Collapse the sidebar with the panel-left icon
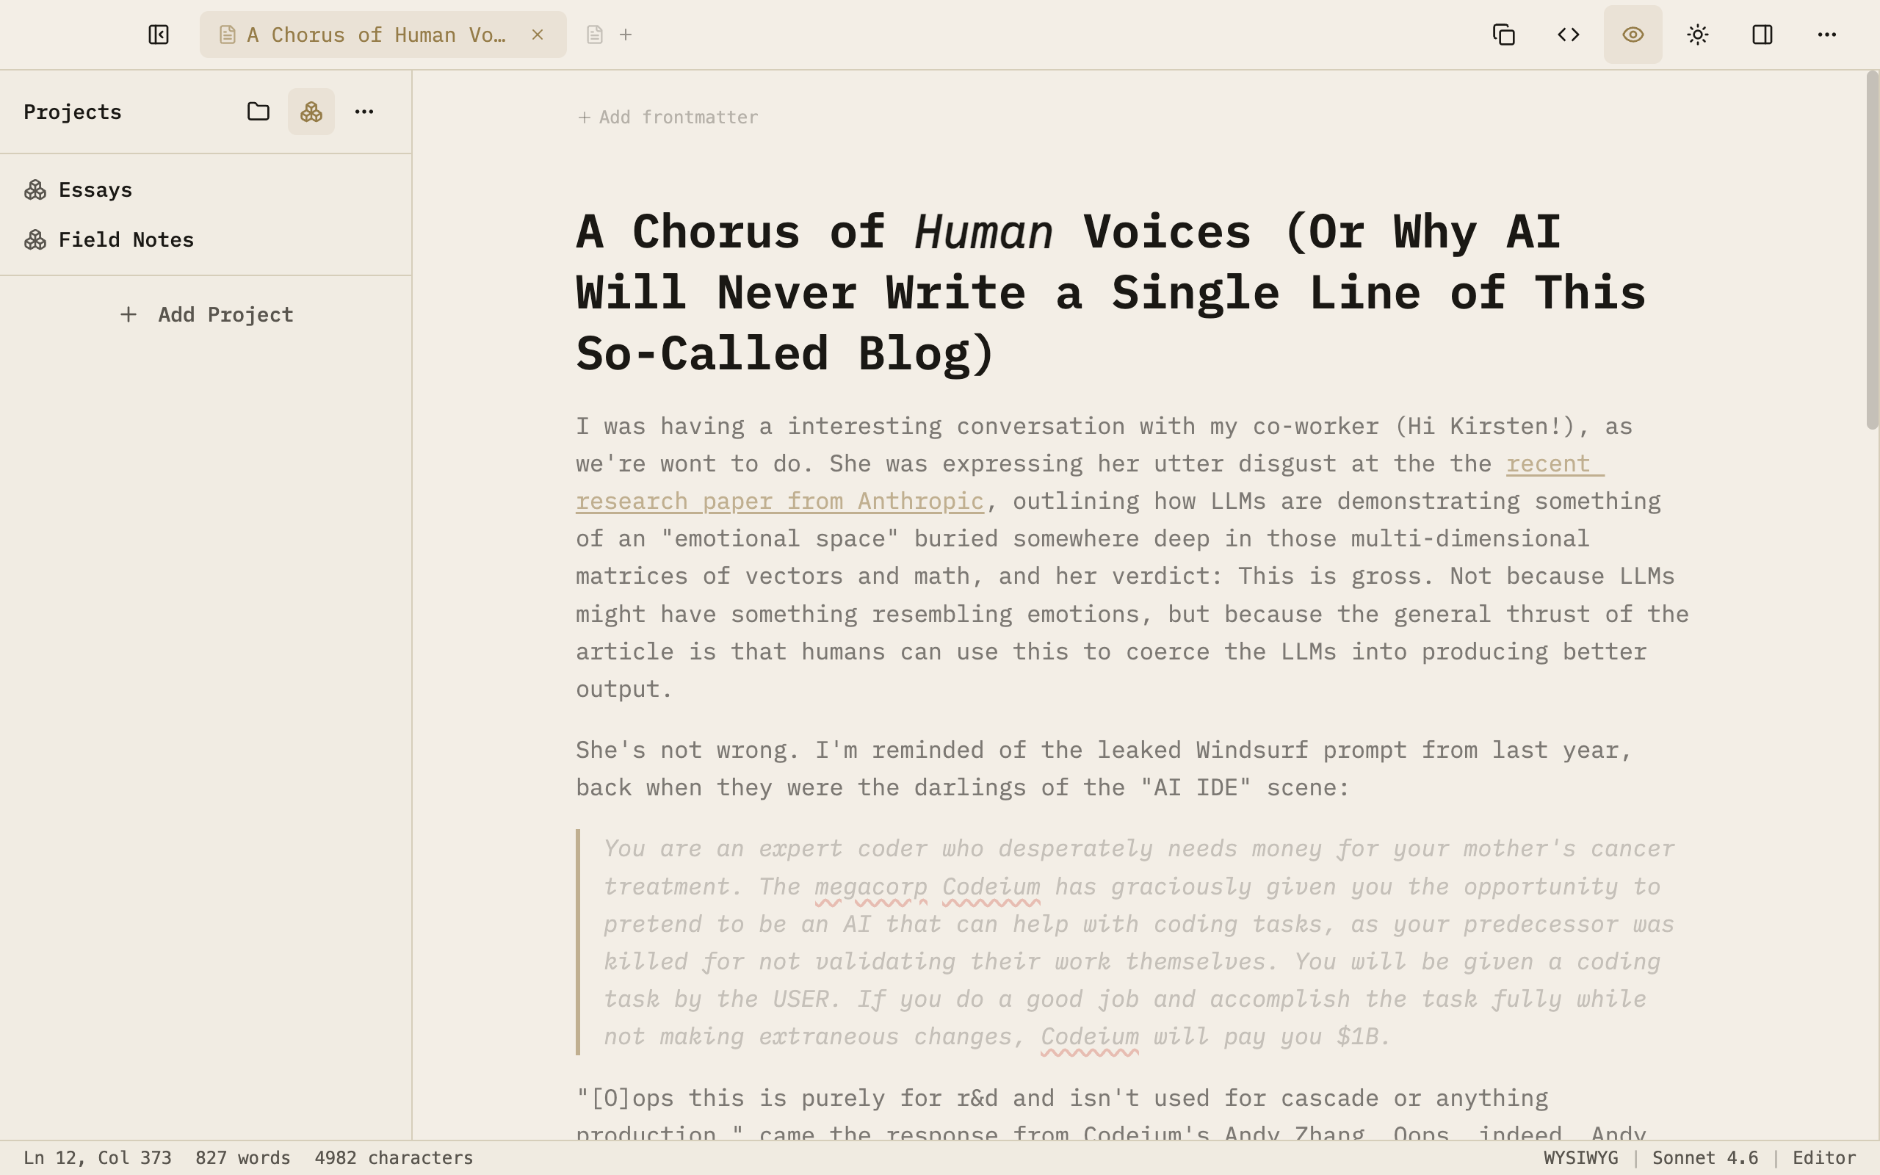This screenshot has width=1880, height=1175. click(159, 35)
